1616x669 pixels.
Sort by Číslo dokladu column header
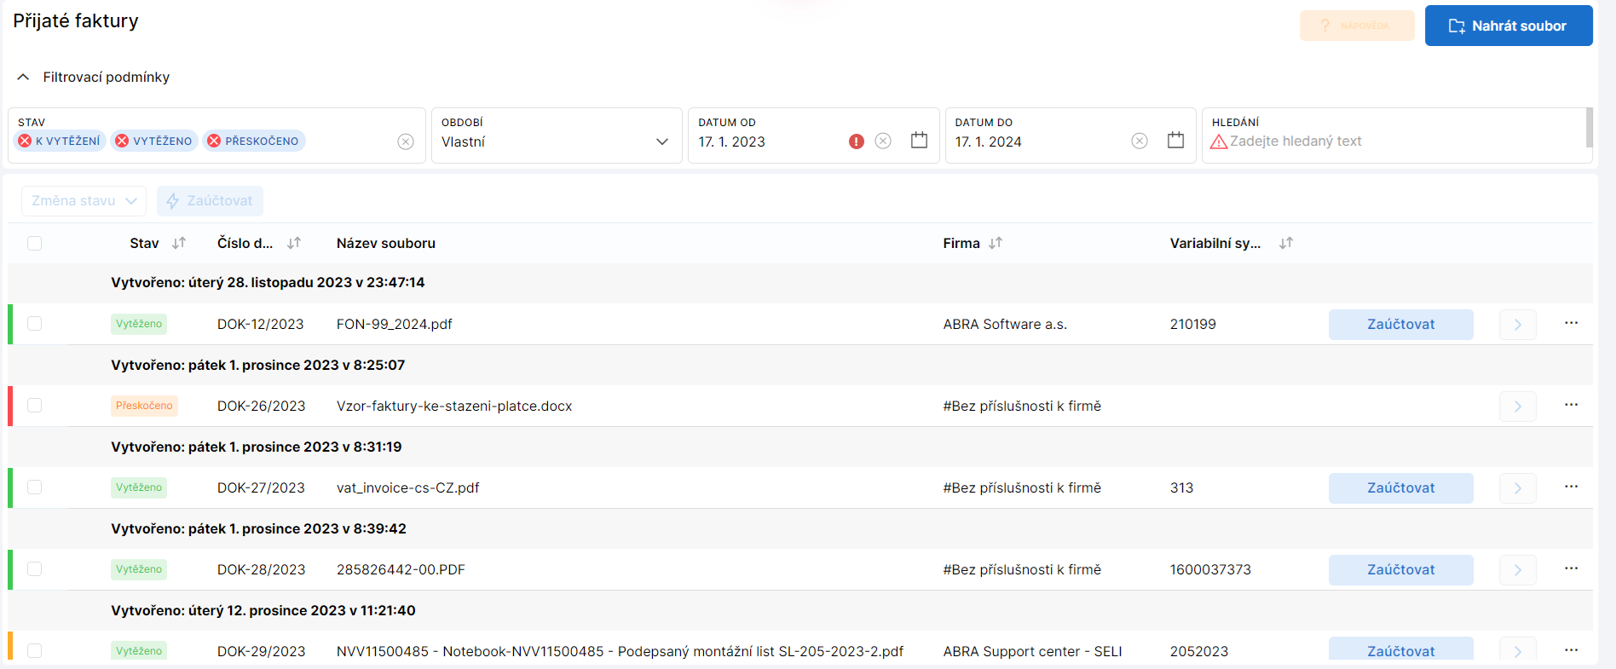(294, 244)
